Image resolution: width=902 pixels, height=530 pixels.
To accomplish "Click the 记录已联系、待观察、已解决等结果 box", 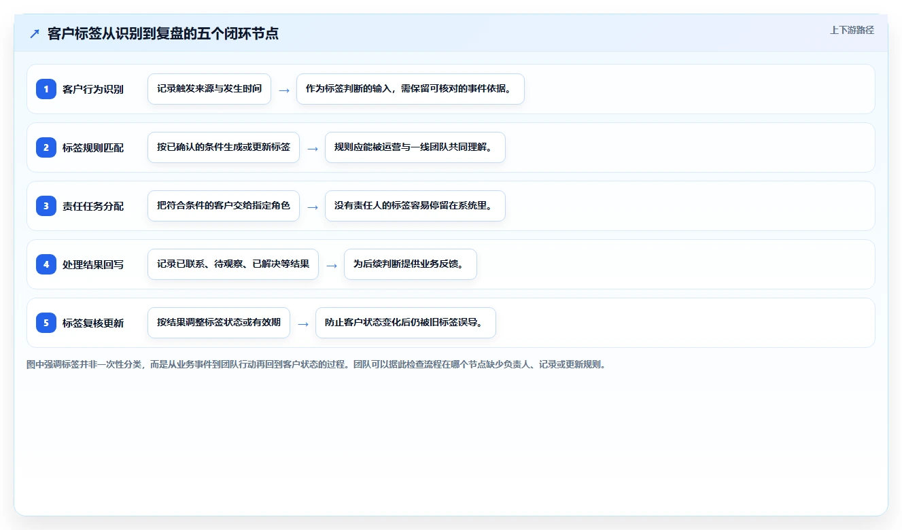I will [x=233, y=264].
